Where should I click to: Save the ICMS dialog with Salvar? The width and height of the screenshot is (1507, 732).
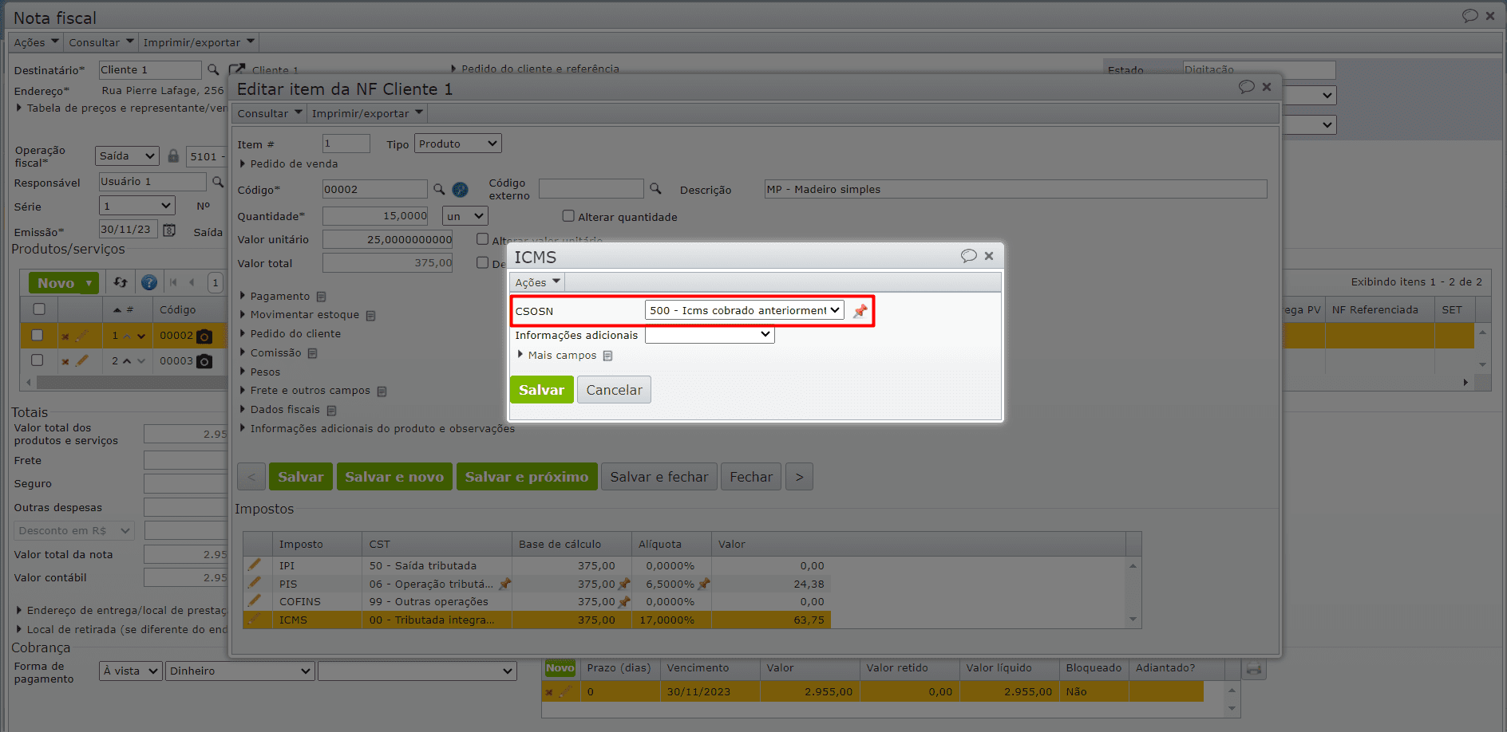(541, 390)
